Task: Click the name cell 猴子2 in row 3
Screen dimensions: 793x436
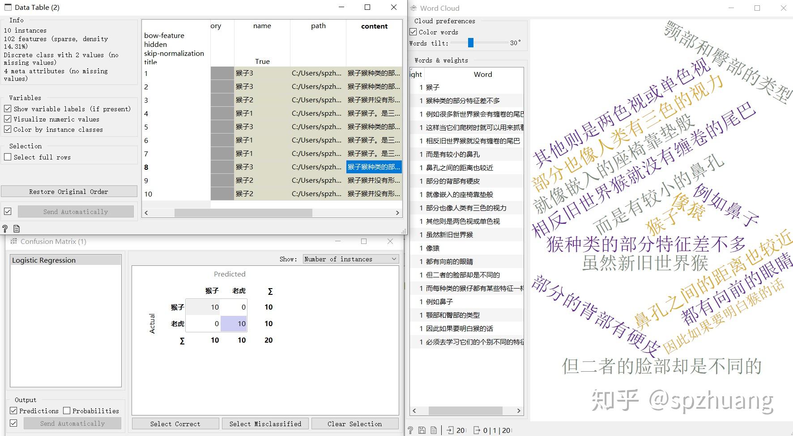Action: tap(262, 100)
